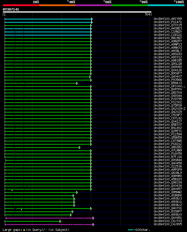Open hit UniRef100_B8LMQ7

(168, 38)
